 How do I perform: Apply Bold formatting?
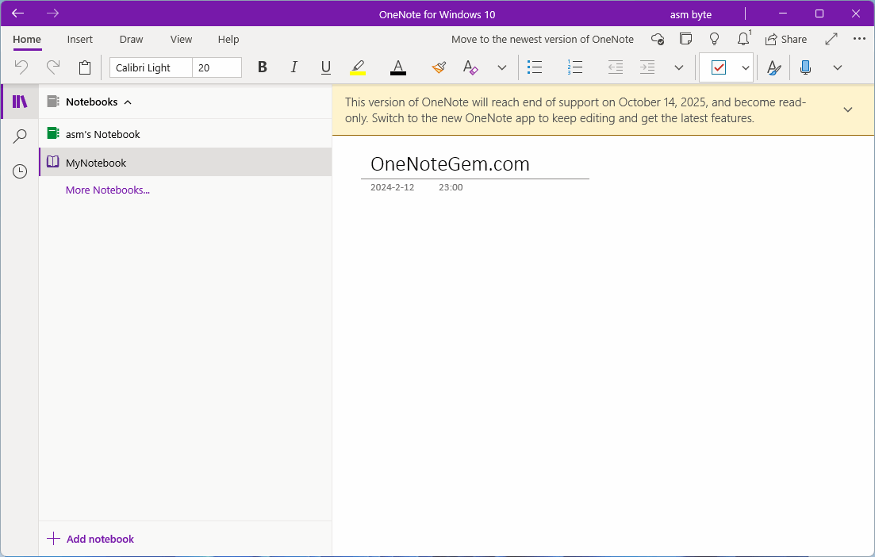click(x=263, y=67)
